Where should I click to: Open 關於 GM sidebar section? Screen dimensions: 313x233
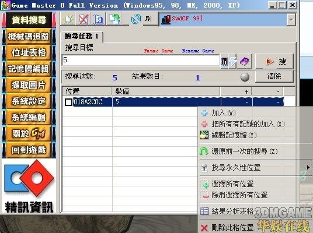click(29, 133)
